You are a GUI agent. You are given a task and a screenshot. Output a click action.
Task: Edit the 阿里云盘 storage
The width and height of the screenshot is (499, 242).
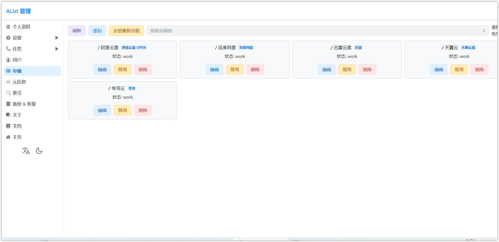(102, 69)
